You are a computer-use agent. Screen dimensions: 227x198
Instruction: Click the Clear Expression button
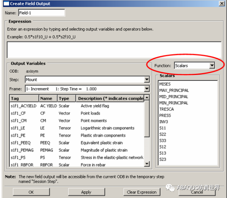point(142,192)
